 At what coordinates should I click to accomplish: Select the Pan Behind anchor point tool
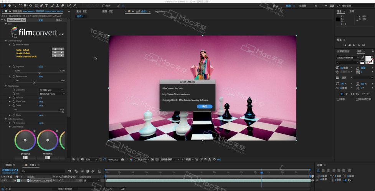point(30,5)
